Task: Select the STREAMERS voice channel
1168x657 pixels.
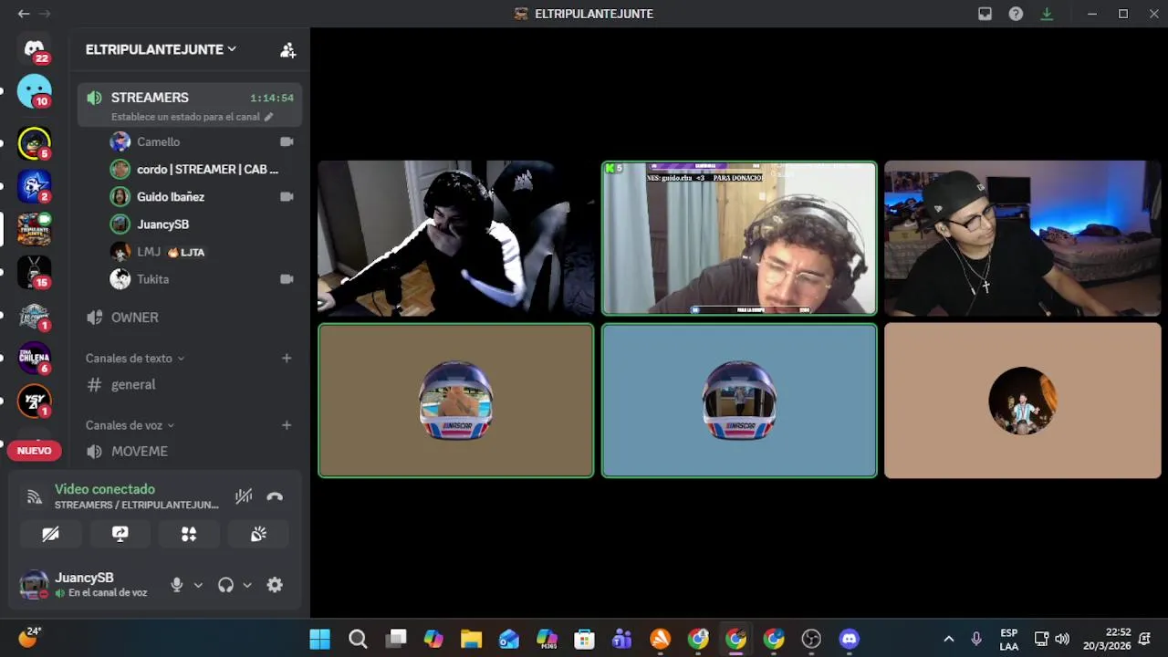Action: click(x=189, y=106)
